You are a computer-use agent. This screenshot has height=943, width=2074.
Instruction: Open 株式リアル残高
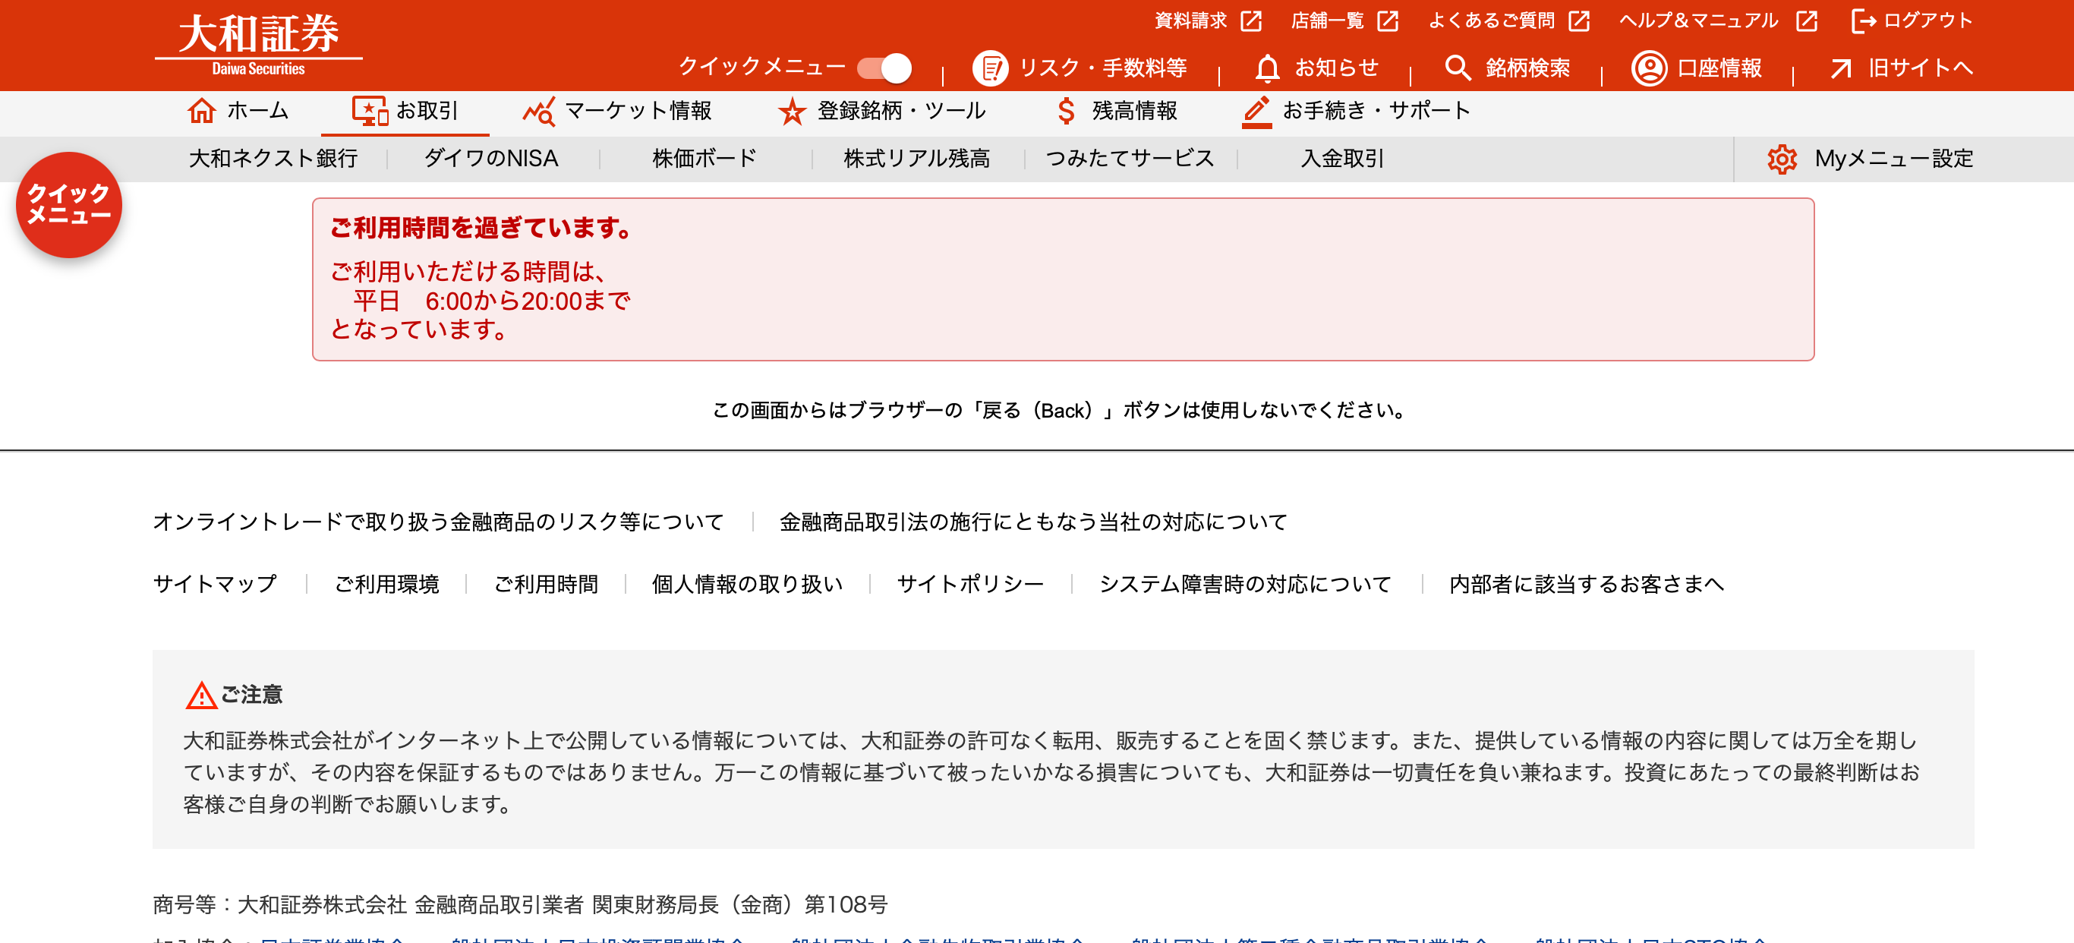[917, 159]
